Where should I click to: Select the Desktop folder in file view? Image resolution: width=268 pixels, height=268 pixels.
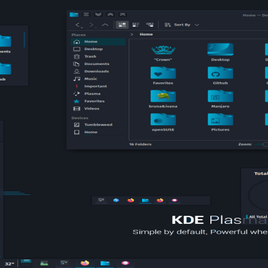(x=220, y=50)
